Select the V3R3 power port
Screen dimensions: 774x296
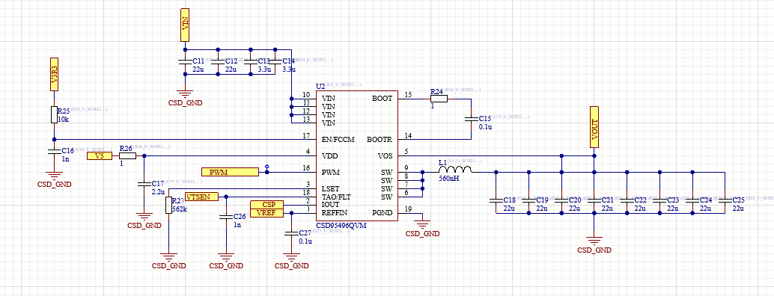pyautogui.click(x=55, y=74)
